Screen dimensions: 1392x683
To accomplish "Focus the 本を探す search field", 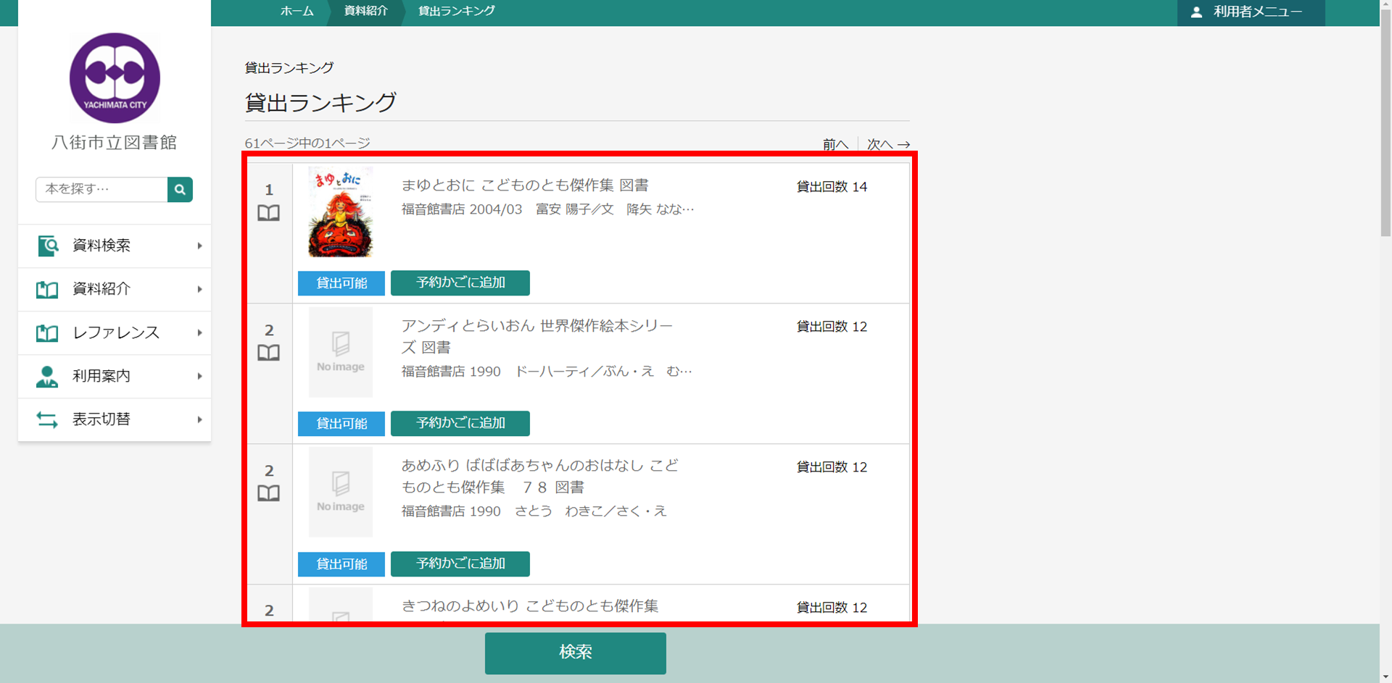I will (x=101, y=190).
